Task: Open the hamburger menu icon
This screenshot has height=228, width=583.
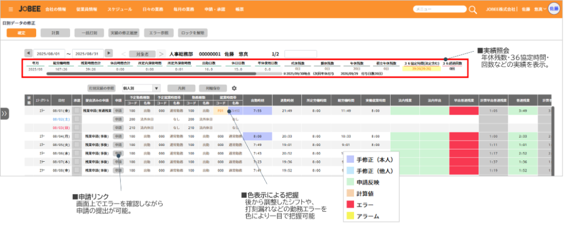Action: pos(10,9)
